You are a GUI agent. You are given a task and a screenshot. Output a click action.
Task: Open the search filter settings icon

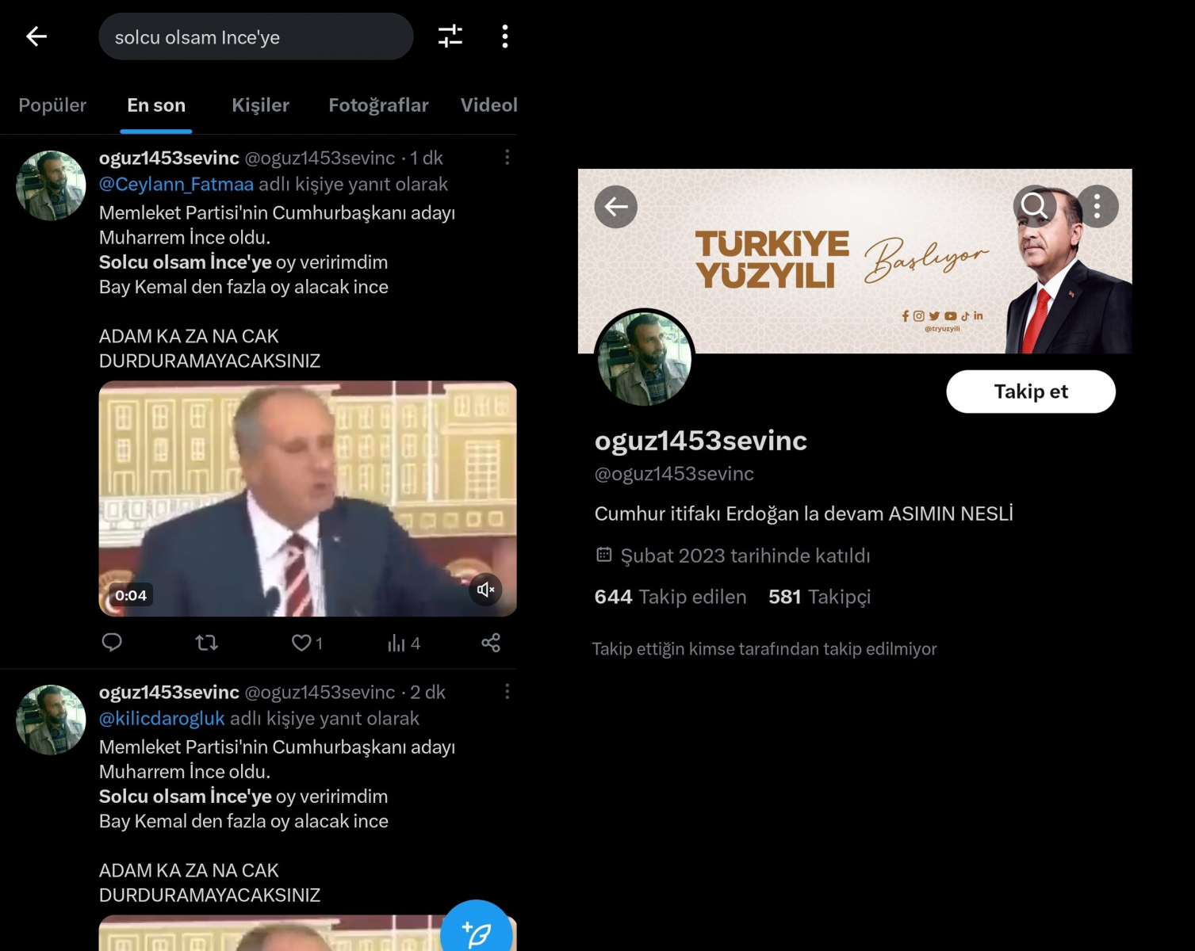[x=450, y=36]
